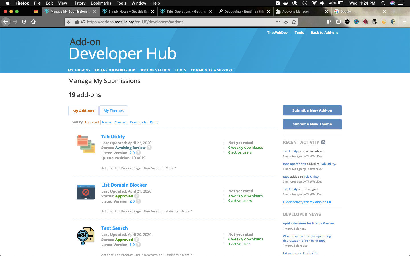Expand More dropdown under Text Search actions
The image size is (410, 256).
pyautogui.click(x=187, y=255)
